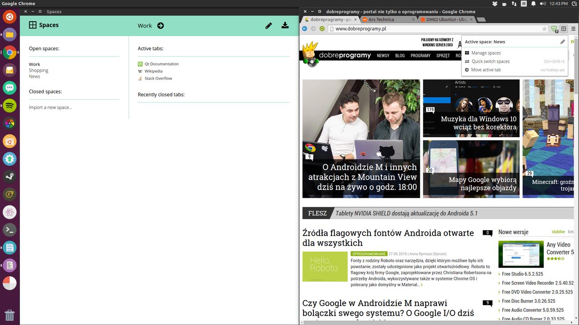579x325 pixels.
Task: Click the Hello, Roboto article thumbnail
Action: coord(325,266)
